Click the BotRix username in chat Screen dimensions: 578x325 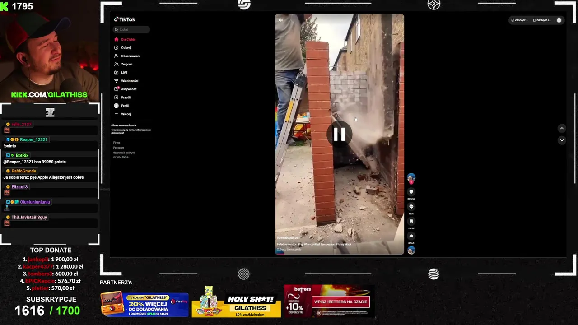(x=22, y=155)
